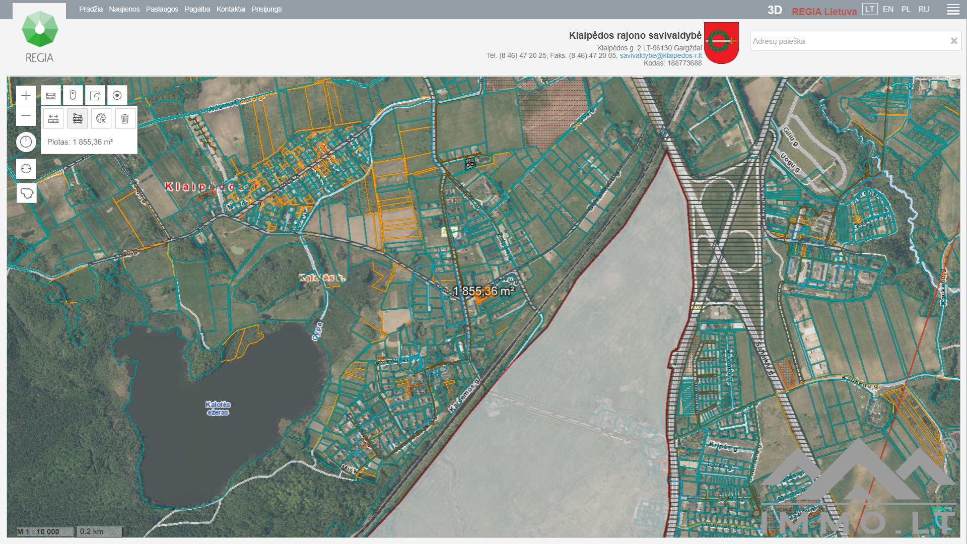Switch to 3D map view
The image size is (967, 544).
click(x=774, y=10)
